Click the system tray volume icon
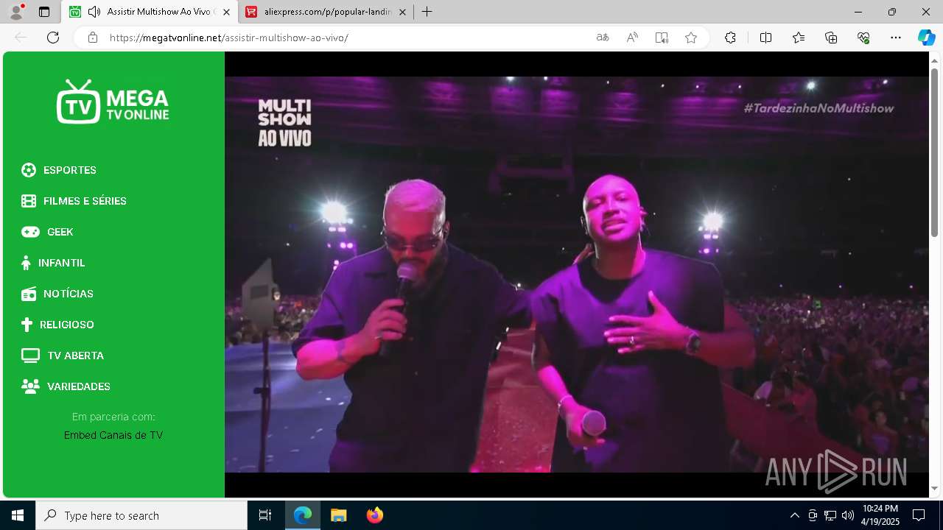Screen dimensions: 943x530 tap(848, 515)
